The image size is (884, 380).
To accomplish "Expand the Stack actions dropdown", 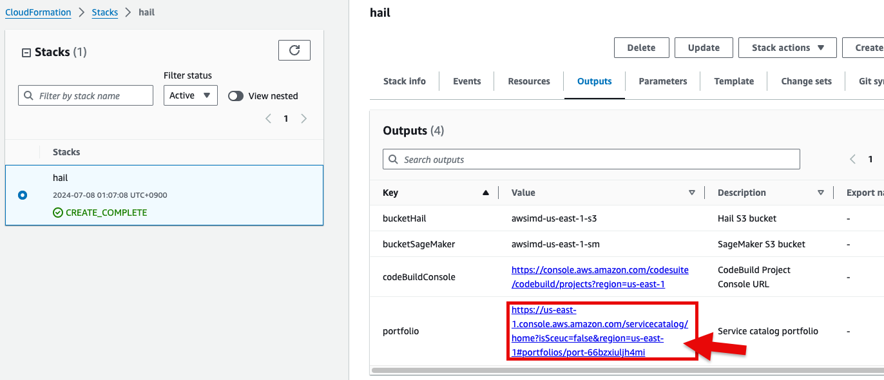I will 788,48.
